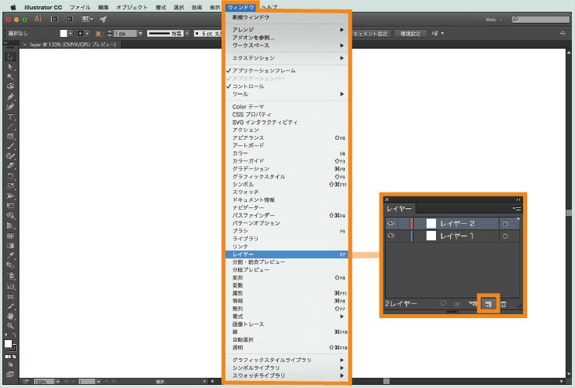Expand the エクステンション submenu
Viewport: 575px width, 388px height.
pyautogui.click(x=287, y=58)
